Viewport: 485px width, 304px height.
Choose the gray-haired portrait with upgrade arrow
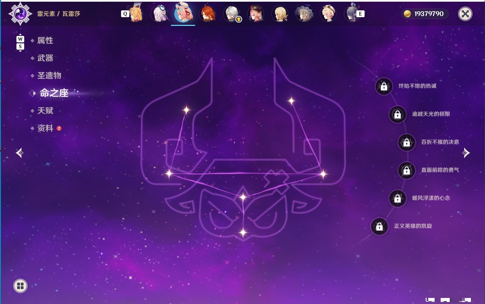click(x=232, y=14)
